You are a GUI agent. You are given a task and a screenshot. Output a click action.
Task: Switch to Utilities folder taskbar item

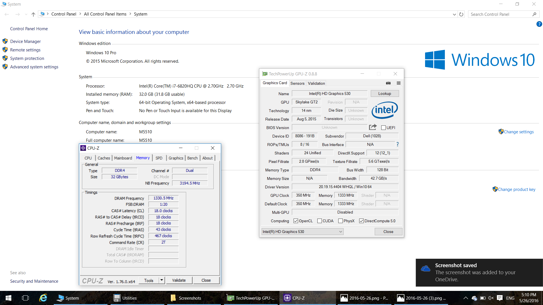pyautogui.click(x=137, y=298)
